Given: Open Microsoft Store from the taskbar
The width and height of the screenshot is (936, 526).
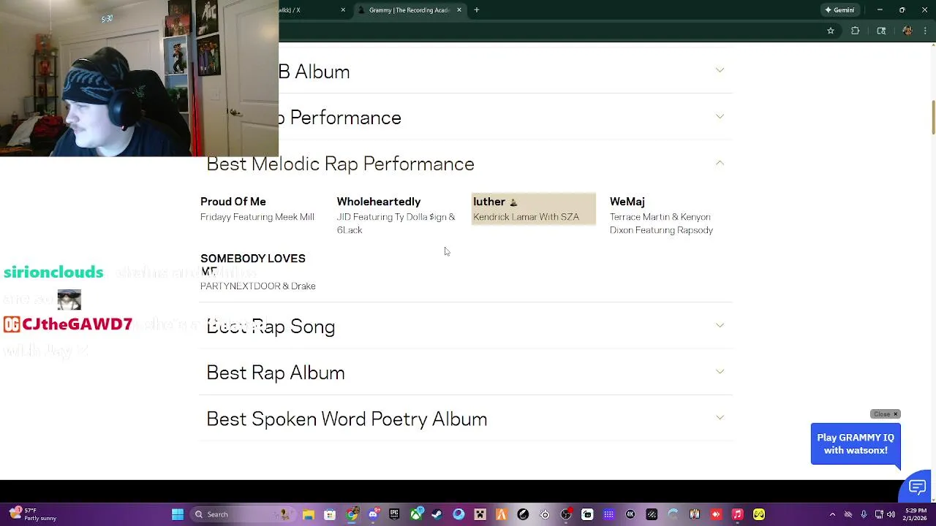Looking at the screenshot, I should point(330,514).
